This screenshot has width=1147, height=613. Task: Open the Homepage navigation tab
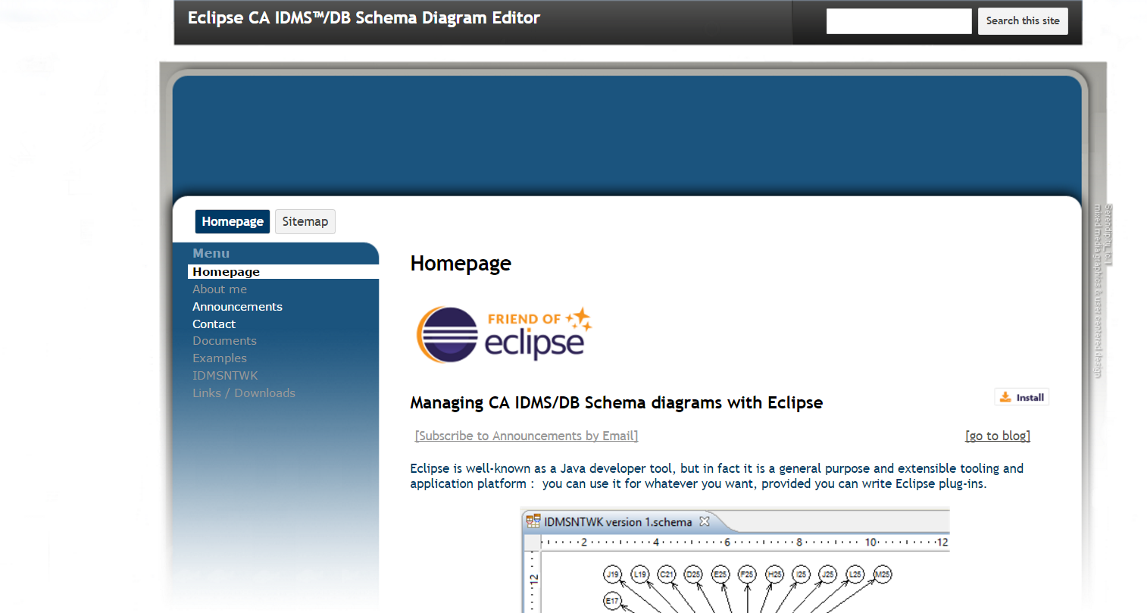pyautogui.click(x=233, y=221)
